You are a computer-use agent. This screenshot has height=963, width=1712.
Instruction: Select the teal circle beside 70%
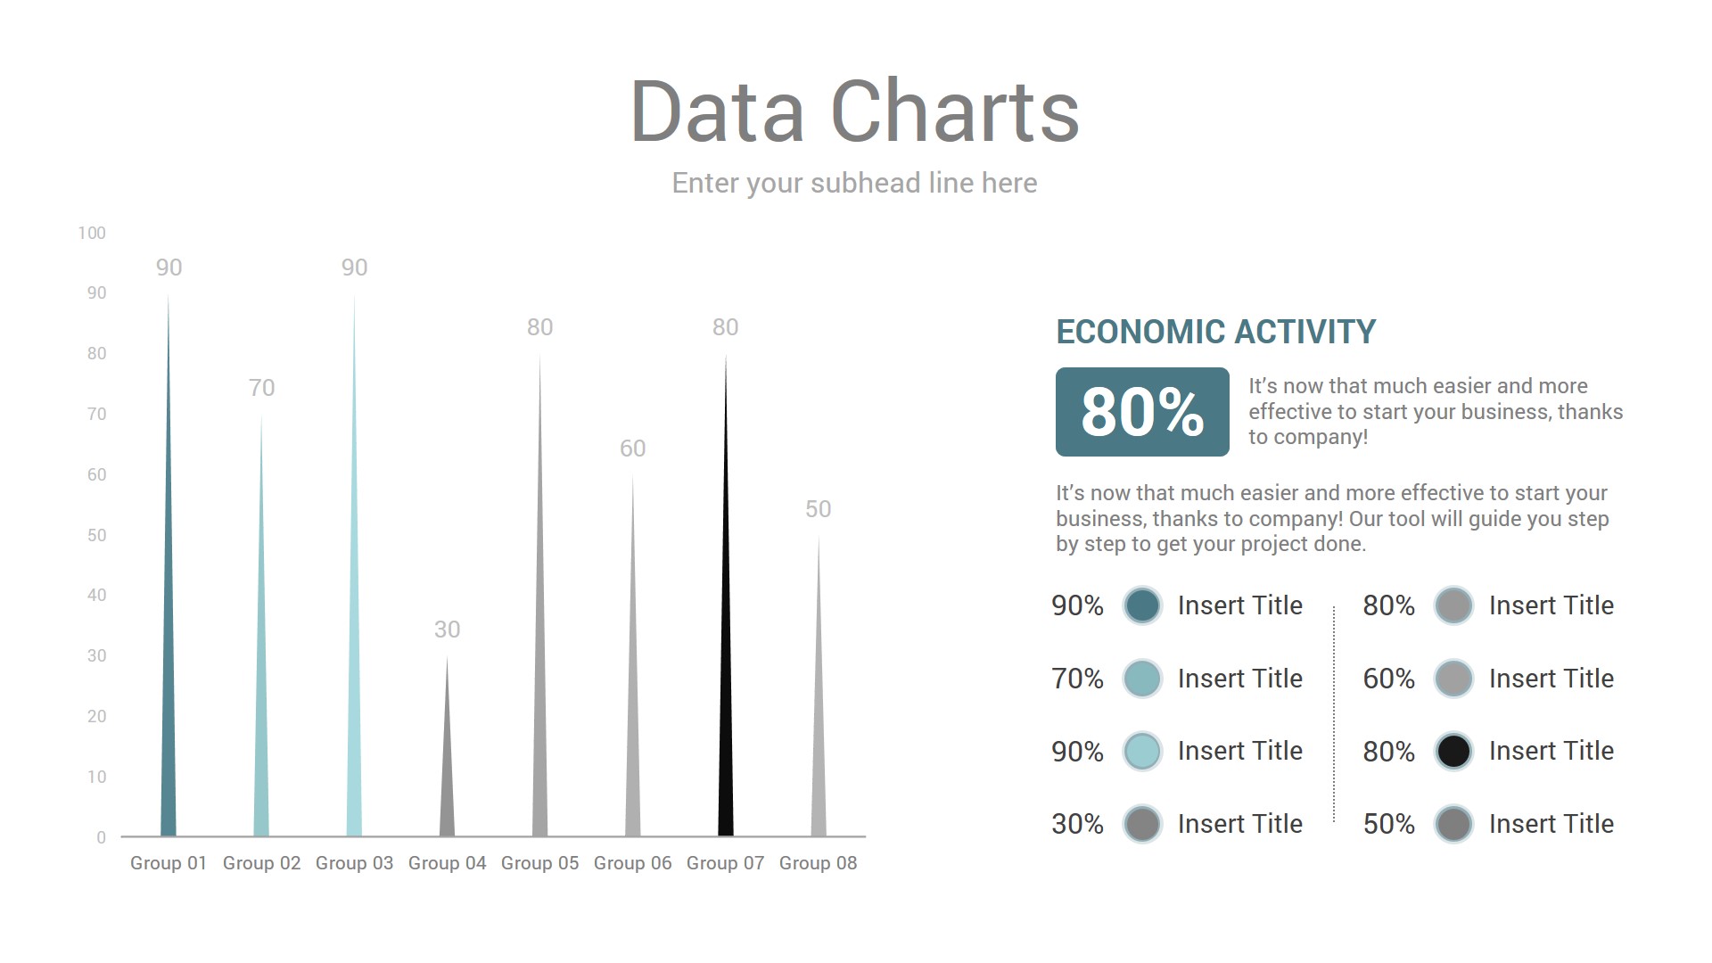[x=1141, y=679]
